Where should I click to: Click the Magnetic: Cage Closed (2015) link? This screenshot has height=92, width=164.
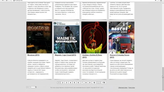pyautogui.click(x=66, y=55)
